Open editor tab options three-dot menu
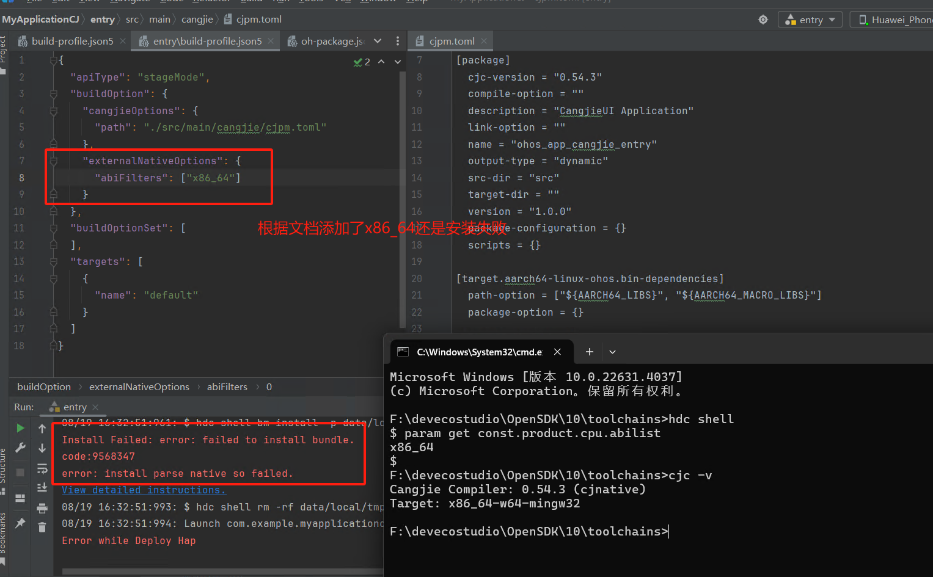The image size is (933, 577). click(398, 41)
